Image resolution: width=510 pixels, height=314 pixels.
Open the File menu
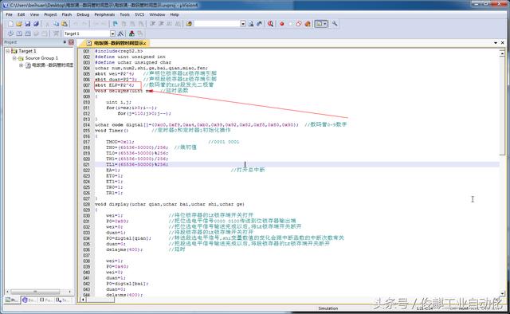coord(9,14)
